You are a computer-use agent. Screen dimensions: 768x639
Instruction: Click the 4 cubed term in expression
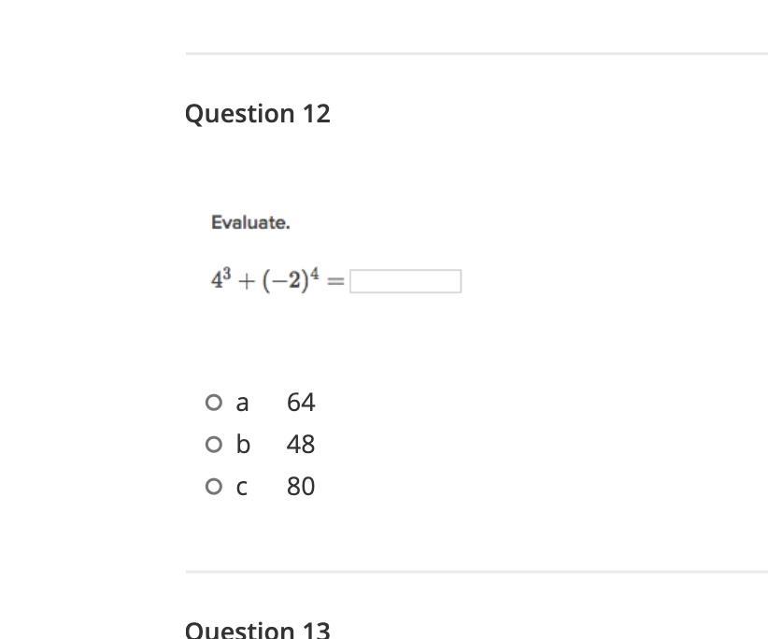click(x=220, y=279)
